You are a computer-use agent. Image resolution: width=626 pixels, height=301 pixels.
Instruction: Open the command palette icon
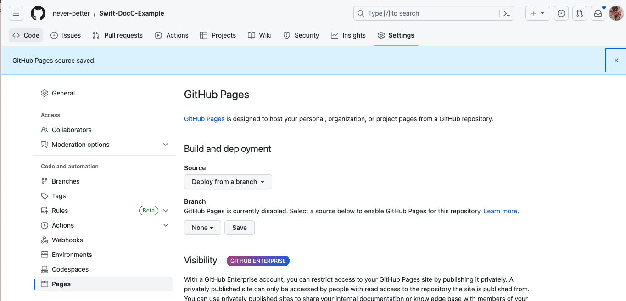(507, 13)
